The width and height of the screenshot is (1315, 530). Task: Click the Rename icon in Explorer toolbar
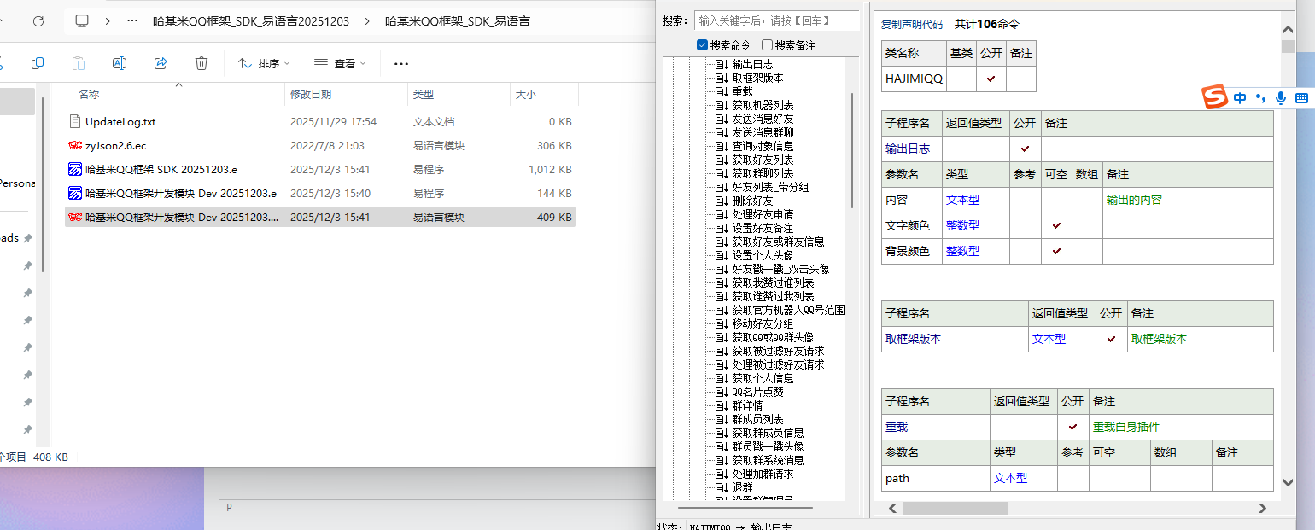[x=120, y=63]
